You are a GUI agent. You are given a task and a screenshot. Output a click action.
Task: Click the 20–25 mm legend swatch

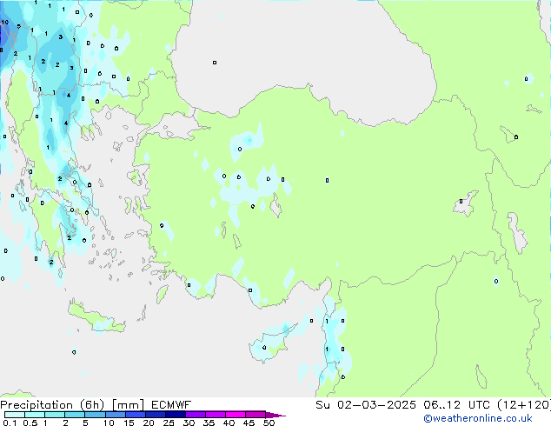(x=156, y=415)
